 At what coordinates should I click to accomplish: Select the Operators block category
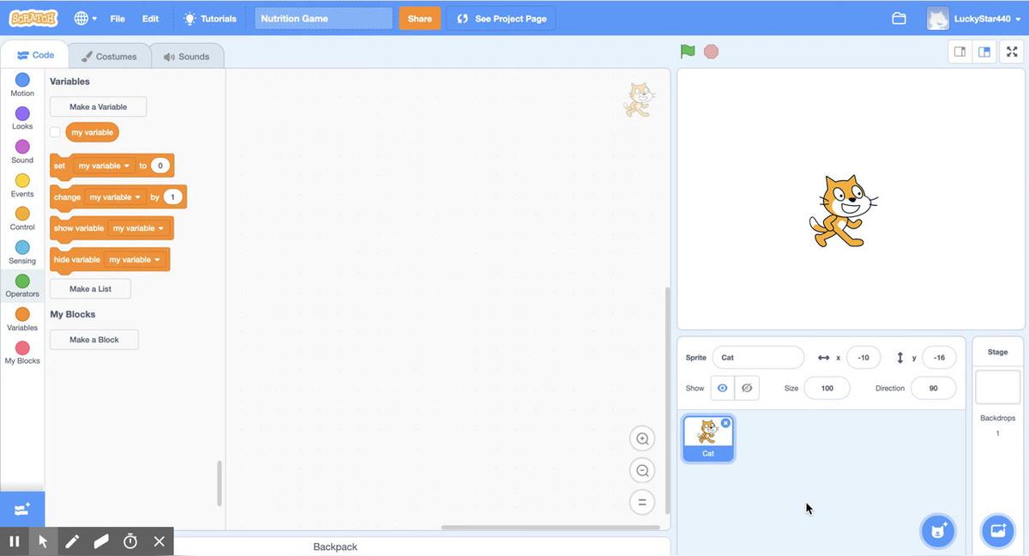point(22,286)
